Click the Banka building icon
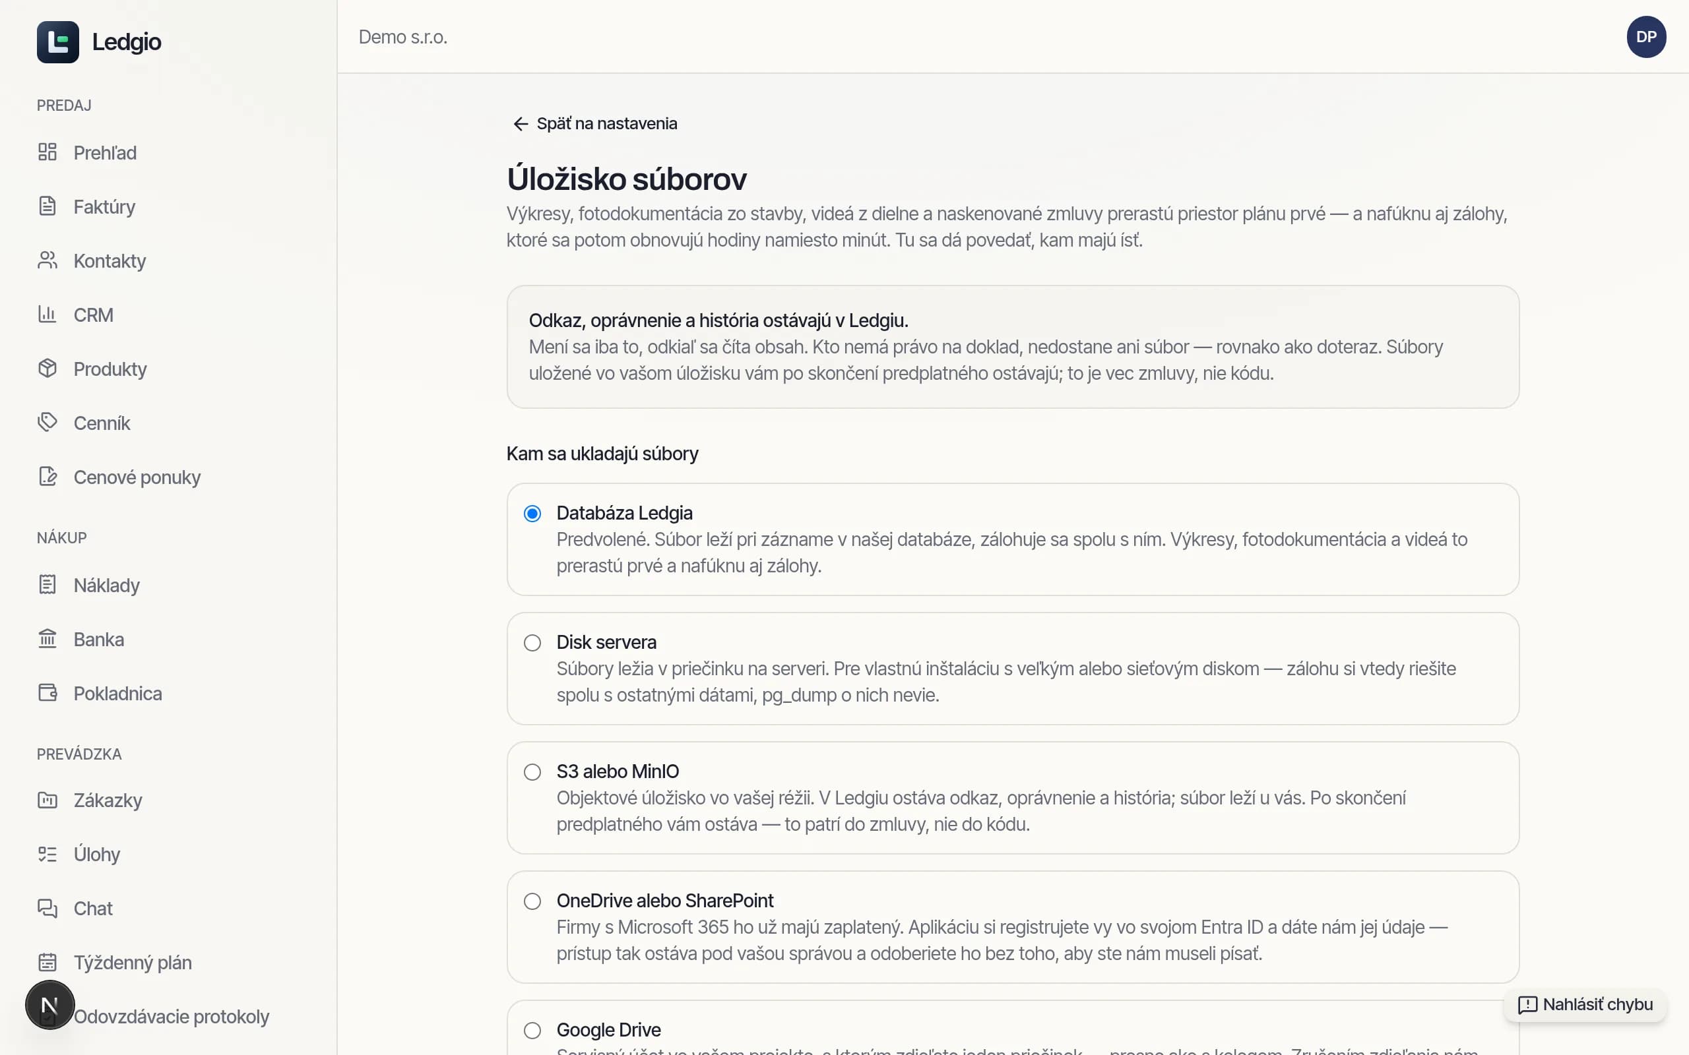 (48, 639)
